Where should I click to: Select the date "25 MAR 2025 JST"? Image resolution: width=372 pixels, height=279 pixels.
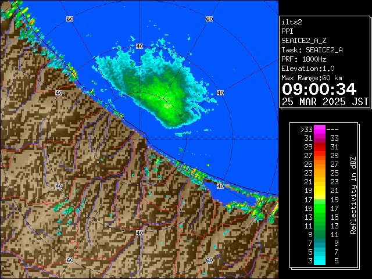pos(325,102)
